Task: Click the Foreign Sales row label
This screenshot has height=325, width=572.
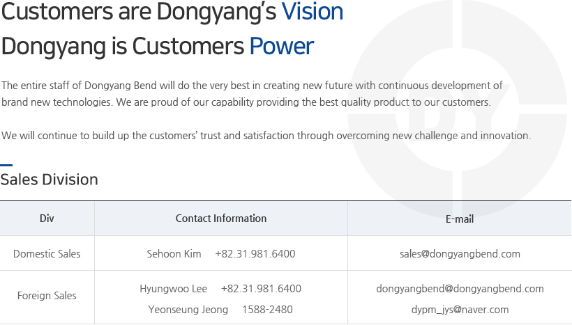Action: pos(47,296)
